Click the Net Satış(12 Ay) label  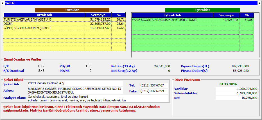pos(124,71)
